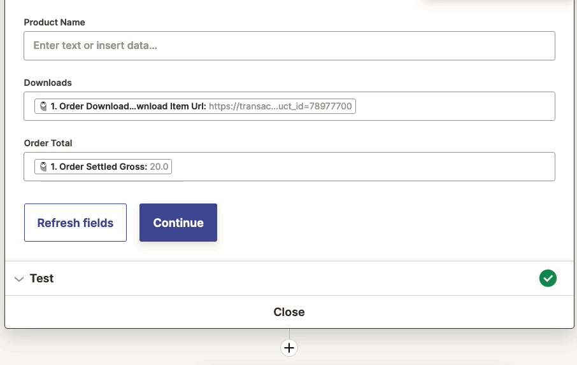Expand the Test section with the chevron
The width and height of the screenshot is (577, 365).
pyautogui.click(x=19, y=279)
